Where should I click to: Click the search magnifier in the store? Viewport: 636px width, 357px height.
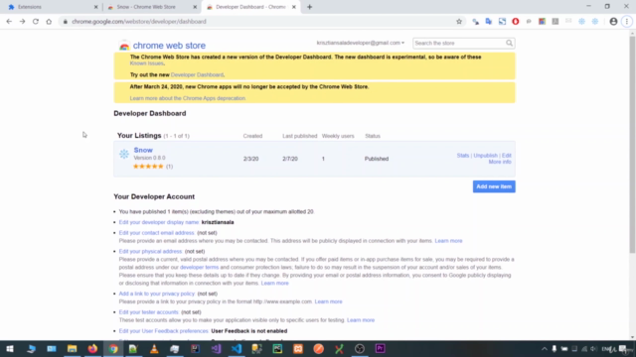(x=509, y=43)
